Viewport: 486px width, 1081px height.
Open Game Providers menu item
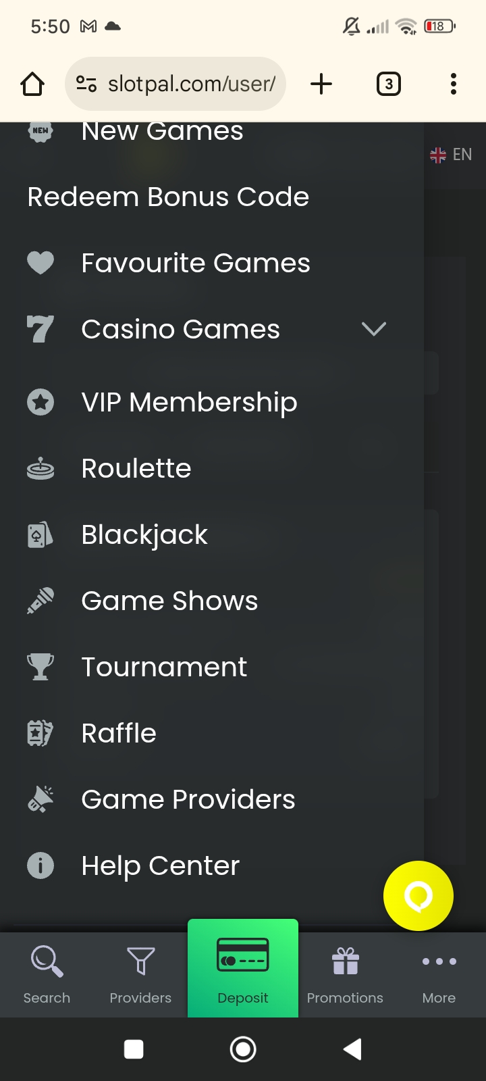[188, 799]
